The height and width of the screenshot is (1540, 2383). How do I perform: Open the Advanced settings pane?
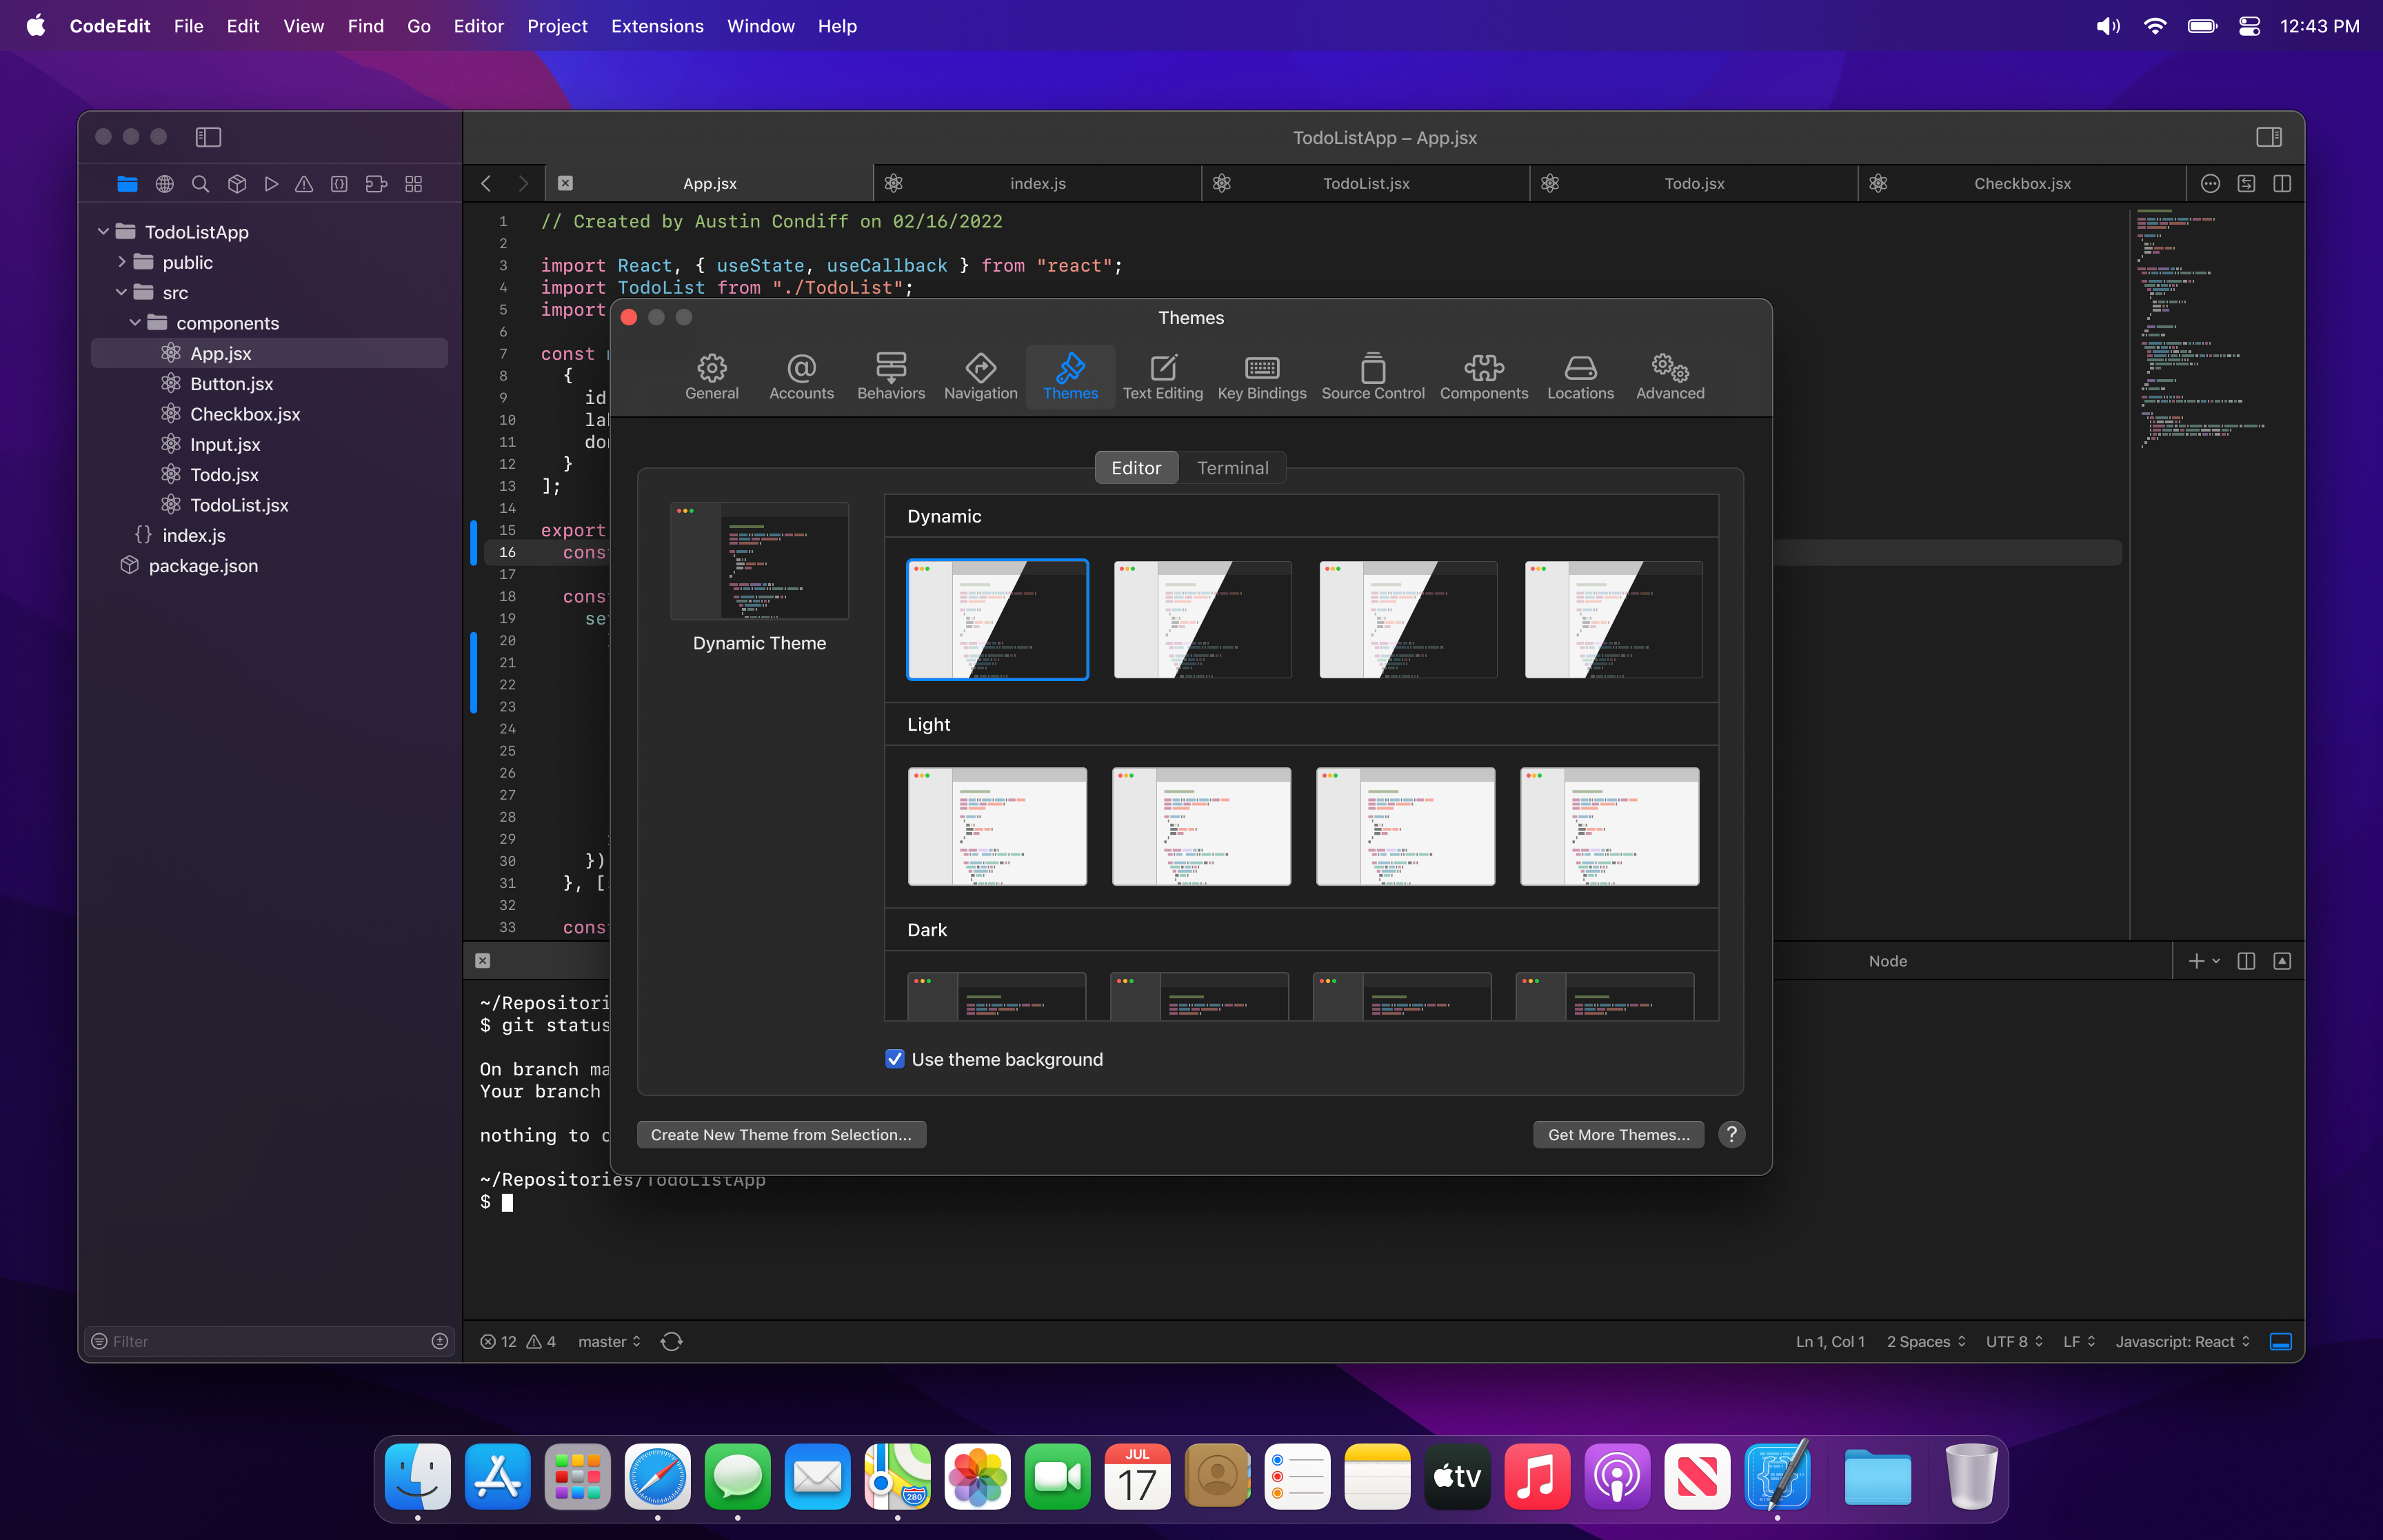1668,376
